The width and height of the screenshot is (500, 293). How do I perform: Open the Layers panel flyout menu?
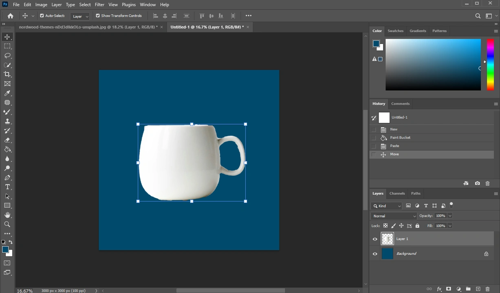click(x=496, y=194)
